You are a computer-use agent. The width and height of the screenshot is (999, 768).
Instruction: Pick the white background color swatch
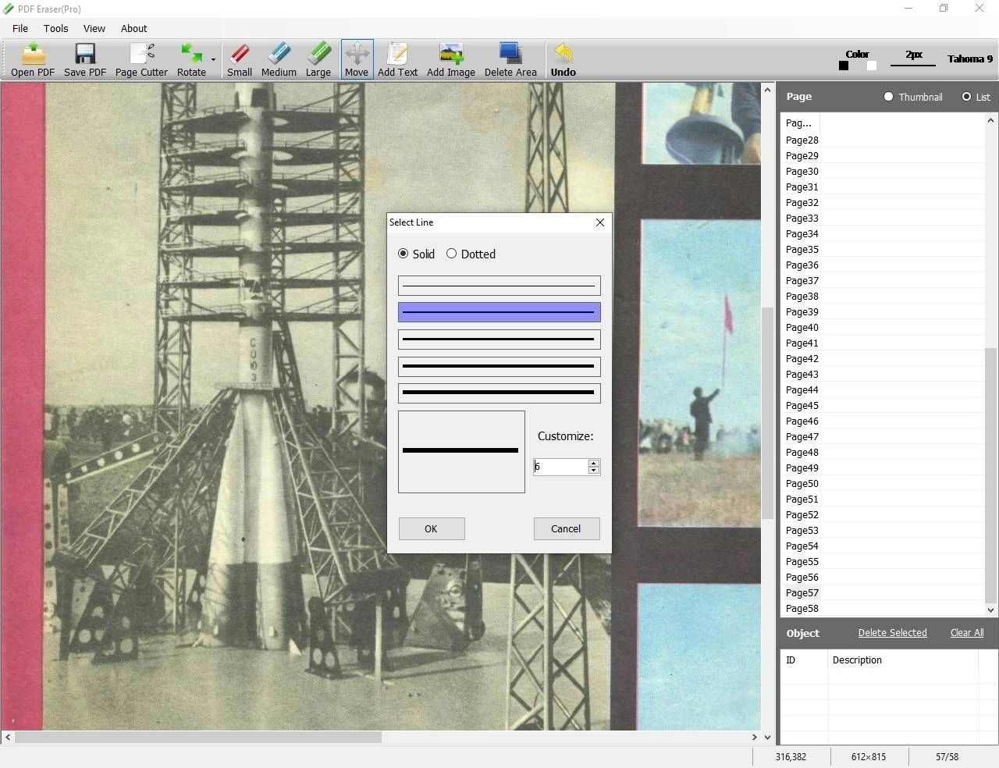[x=872, y=66]
